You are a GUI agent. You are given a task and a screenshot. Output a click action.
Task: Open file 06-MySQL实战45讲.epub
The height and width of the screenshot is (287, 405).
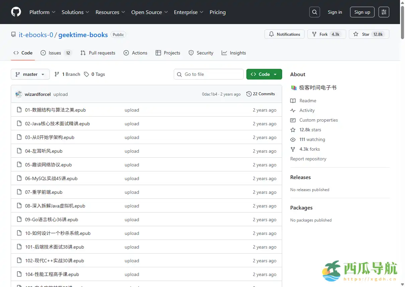click(x=51, y=178)
